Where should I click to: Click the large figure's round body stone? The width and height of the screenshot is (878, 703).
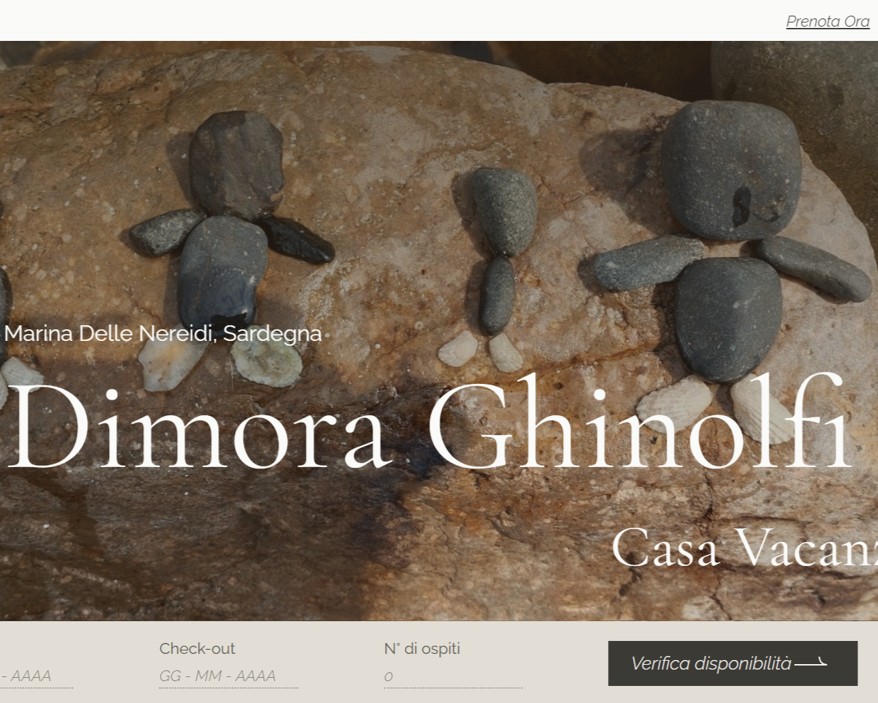pos(727,318)
